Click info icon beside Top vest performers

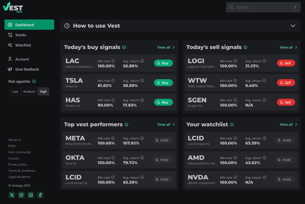(127, 124)
